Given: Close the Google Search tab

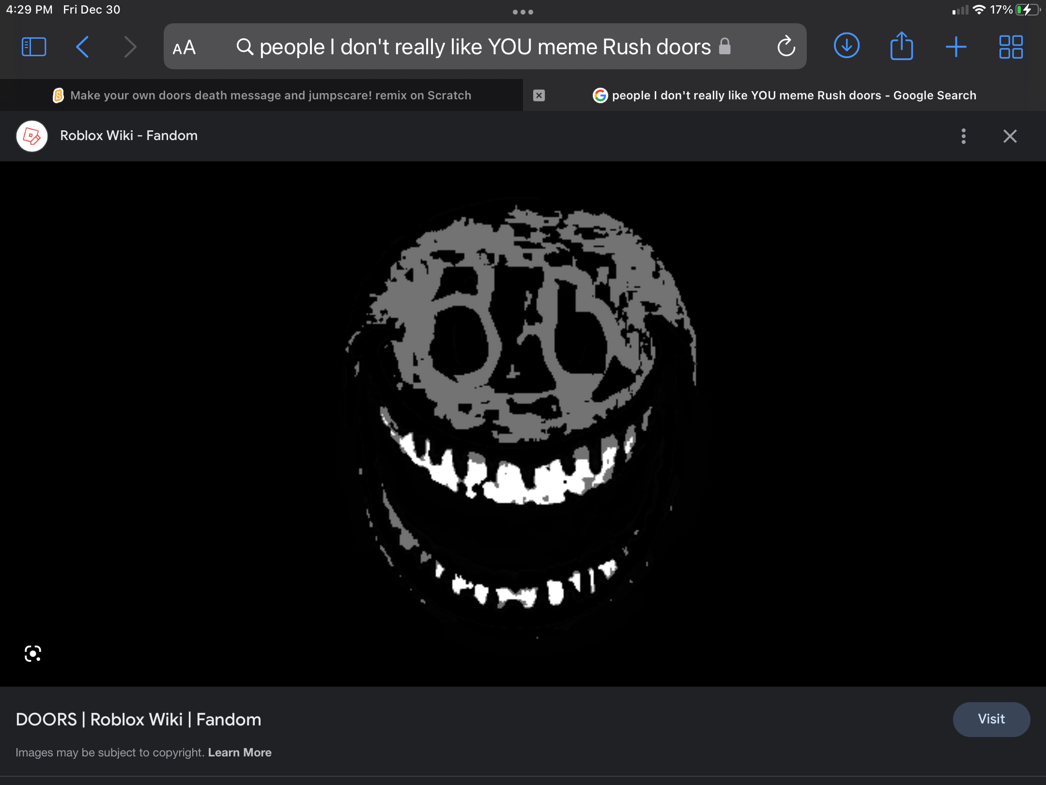Looking at the screenshot, I should pyautogui.click(x=539, y=95).
